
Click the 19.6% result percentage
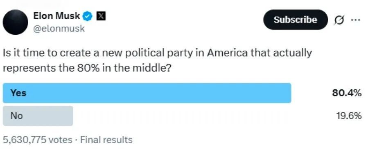(x=348, y=116)
